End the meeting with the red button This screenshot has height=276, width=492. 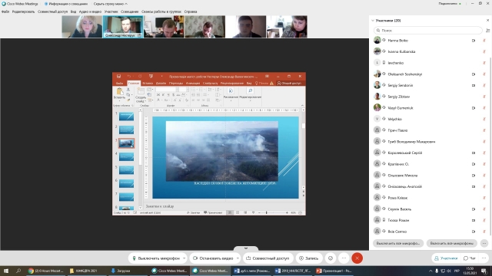coord(357,258)
